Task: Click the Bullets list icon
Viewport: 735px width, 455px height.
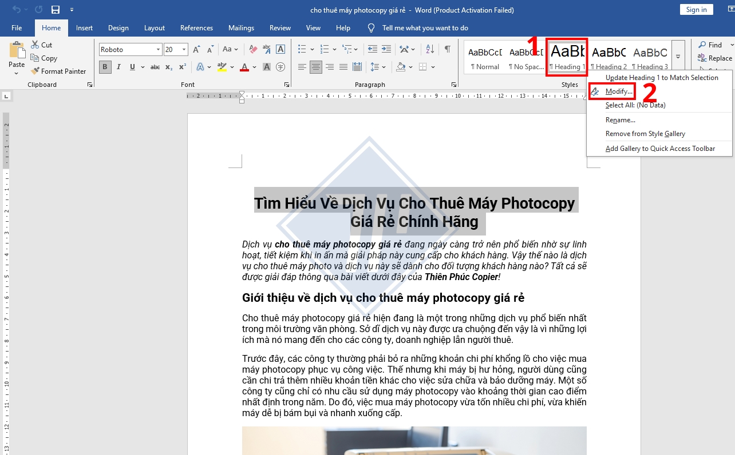Action: [x=302, y=50]
